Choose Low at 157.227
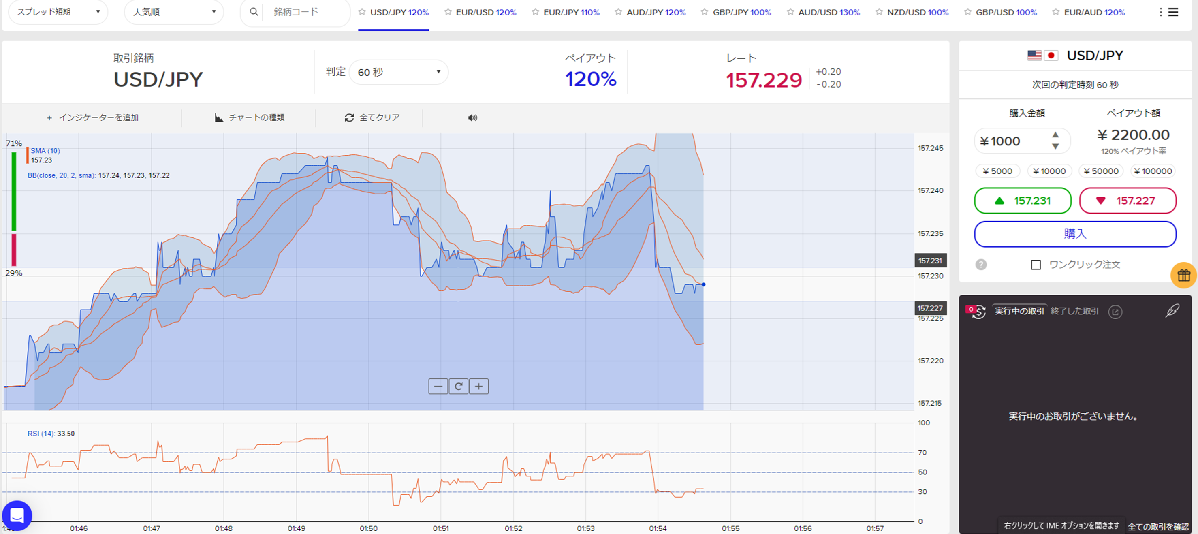Image resolution: width=1198 pixels, height=534 pixels. pyautogui.click(x=1128, y=201)
